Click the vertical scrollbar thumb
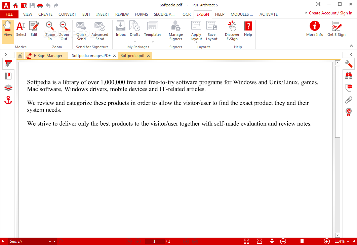The image size is (357, 245). (338, 102)
